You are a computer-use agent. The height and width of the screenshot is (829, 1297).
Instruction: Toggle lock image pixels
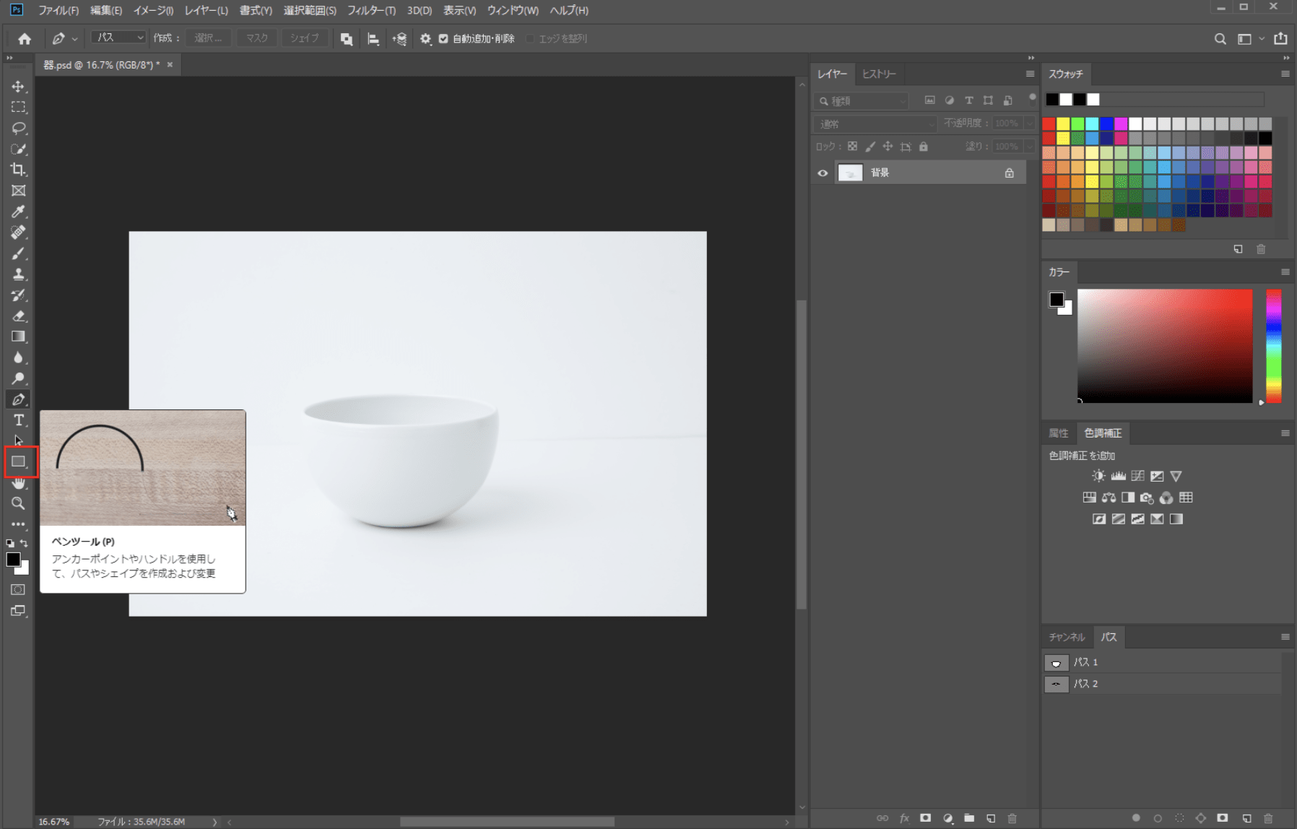(870, 147)
